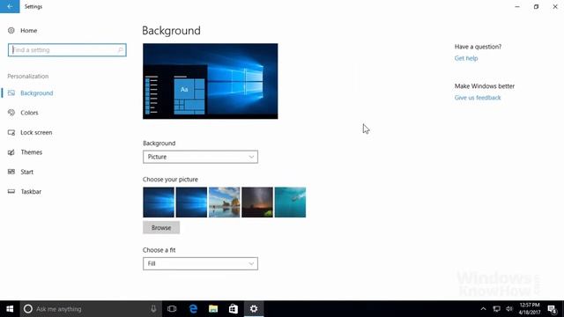This screenshot has height=317, width=564.
Task: Open the Home settings page
Action: (23, 31)
